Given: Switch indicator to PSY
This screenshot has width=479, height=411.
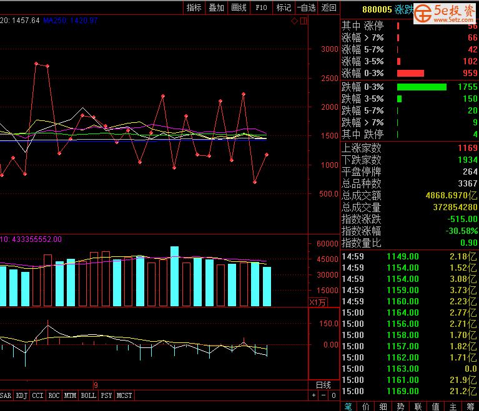Looking at the screenshot, I should tap(106, 395).
